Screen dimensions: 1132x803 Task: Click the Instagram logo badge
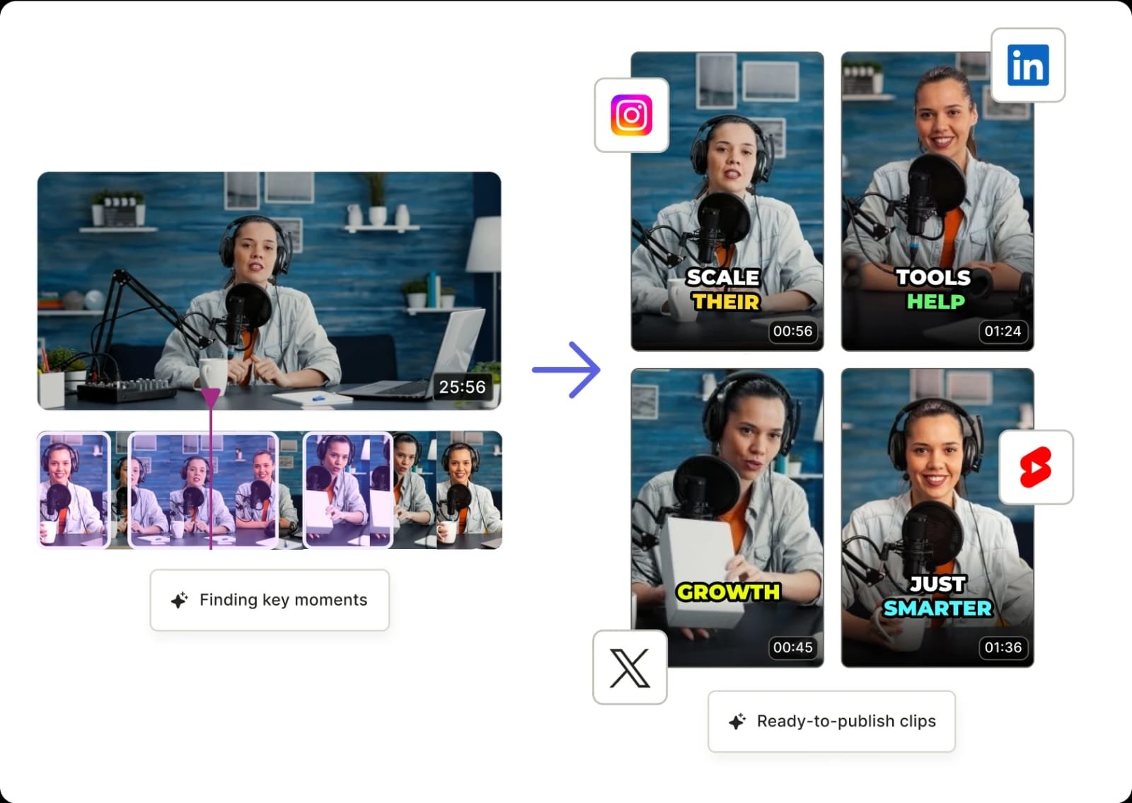click(632, 115)
